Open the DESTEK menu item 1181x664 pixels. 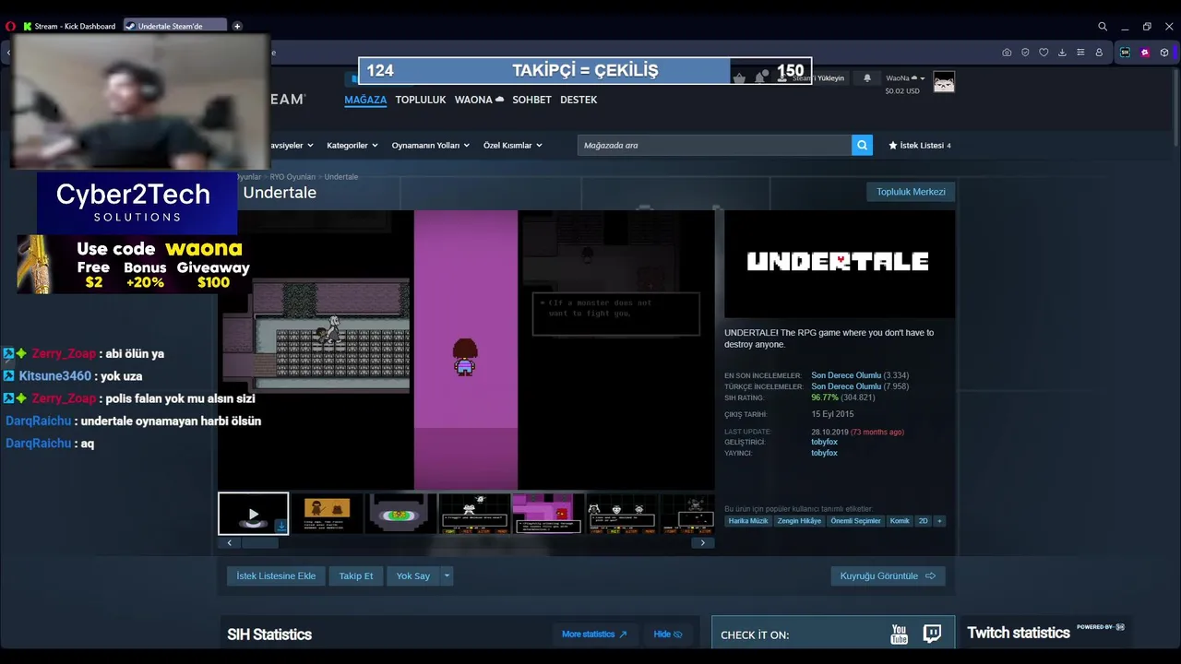coord(579,100)
